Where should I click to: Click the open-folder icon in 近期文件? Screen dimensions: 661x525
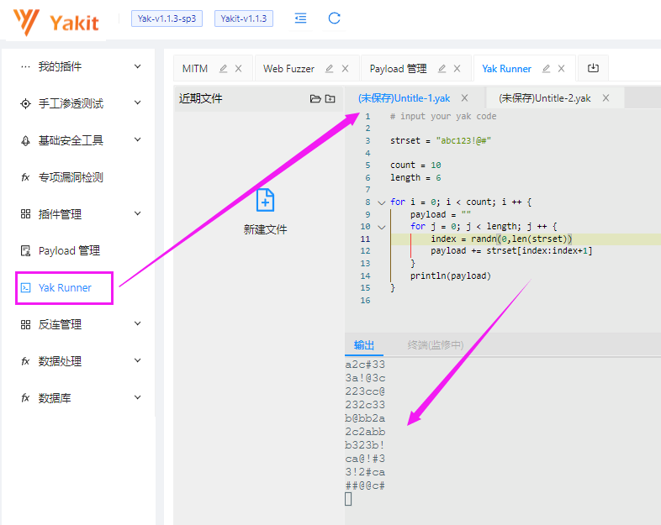click(315, 98)
